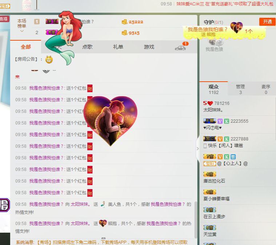Click the 4富 badge above 夏小蝉要幸福
The height and width of the screenshot is (245, 276).
coord(210,192)
